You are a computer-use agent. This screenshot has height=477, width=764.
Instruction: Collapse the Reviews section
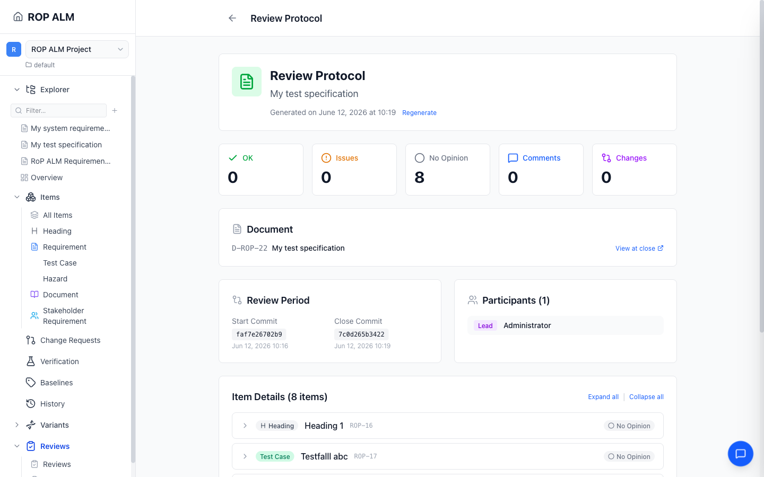[17, 446]
